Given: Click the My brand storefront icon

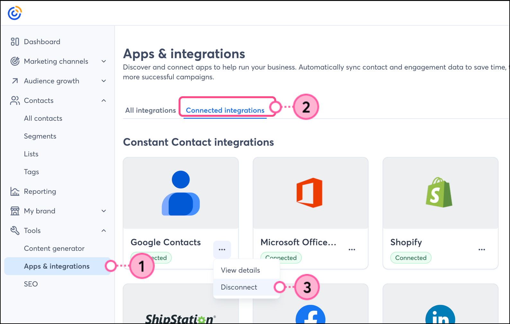Looking at the screenshot, I should point(15,211).
